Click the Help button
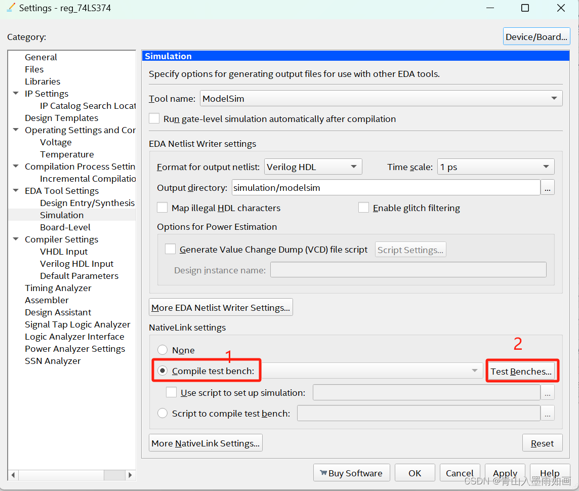The width and height of the screenshot is (579, 491). point(550,473)
